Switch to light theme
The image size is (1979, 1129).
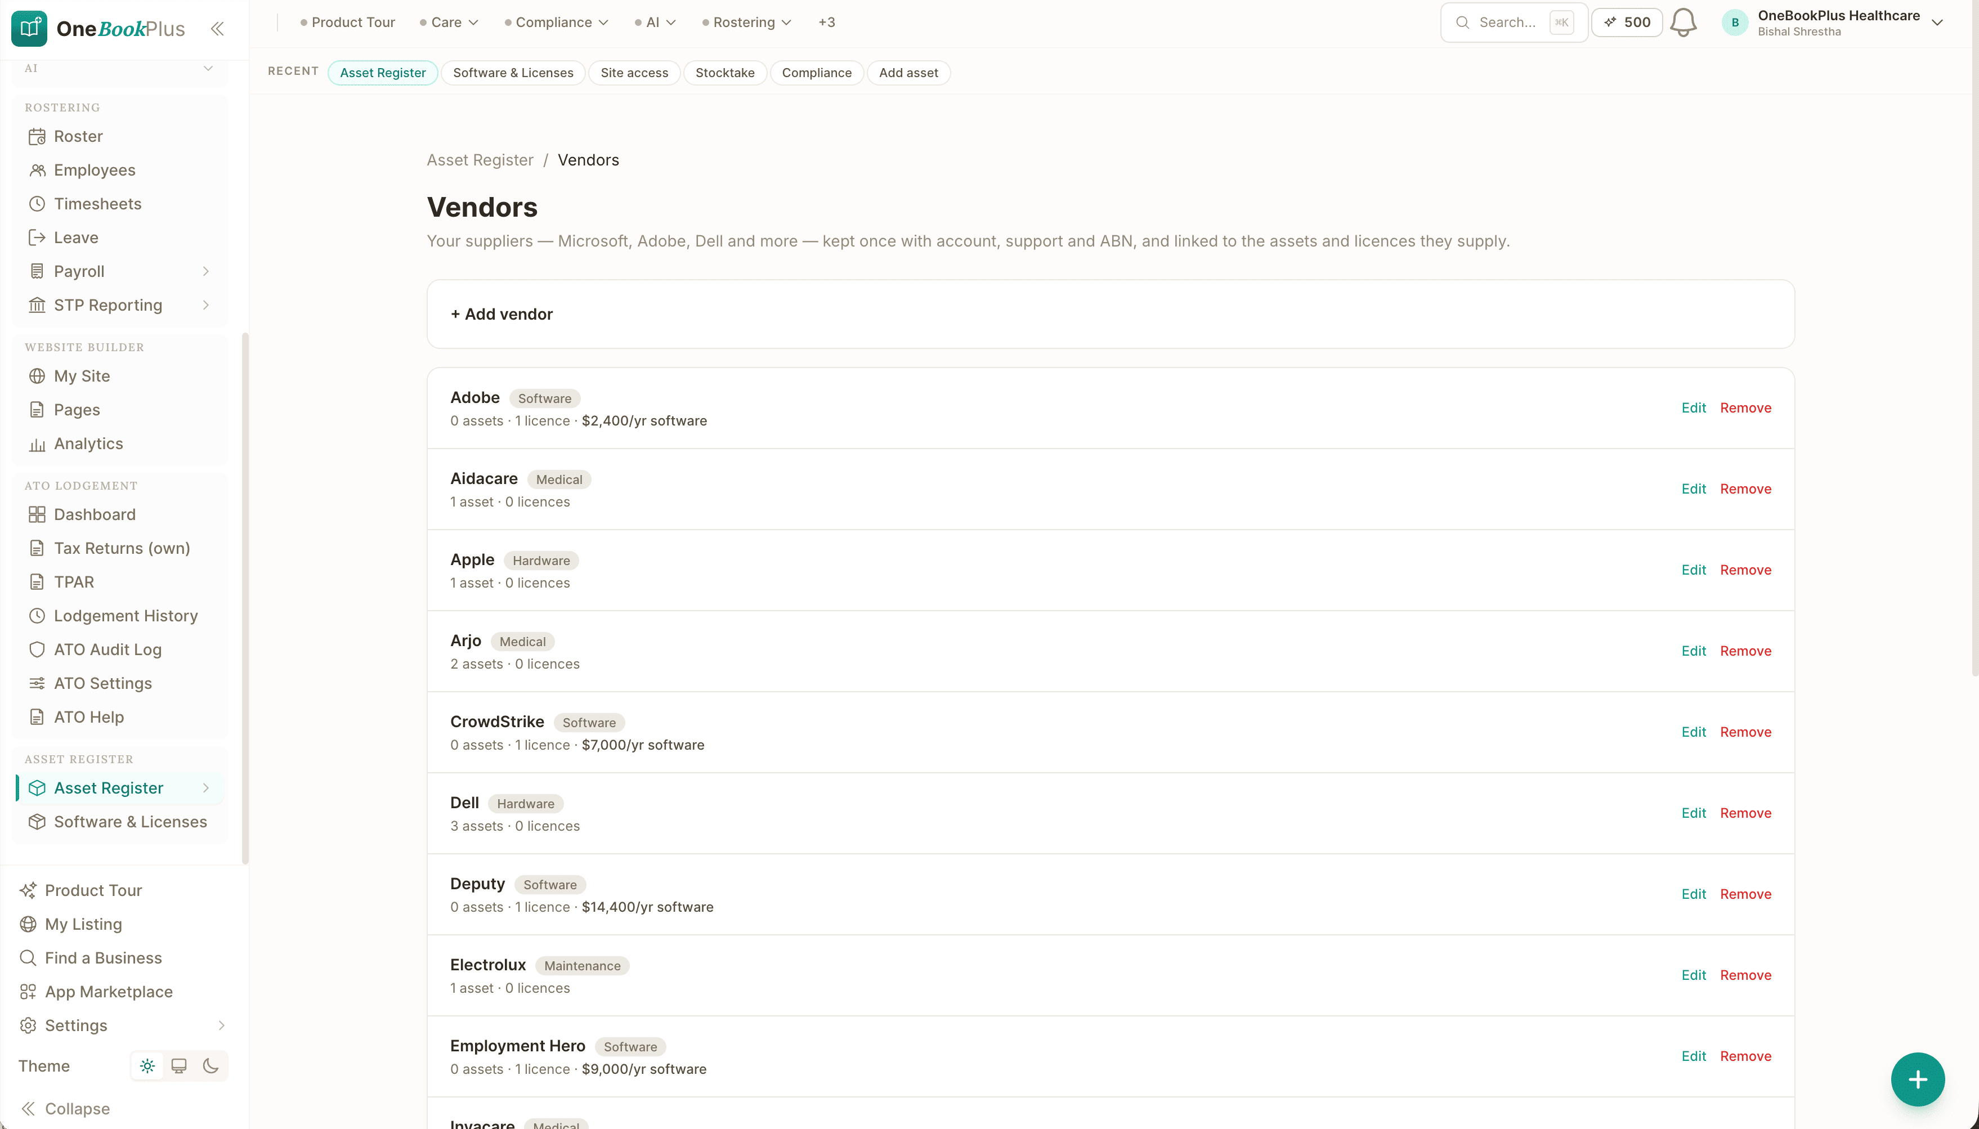147,1066
